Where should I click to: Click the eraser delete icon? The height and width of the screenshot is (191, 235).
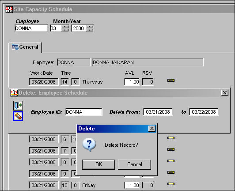tap(18, 116)
